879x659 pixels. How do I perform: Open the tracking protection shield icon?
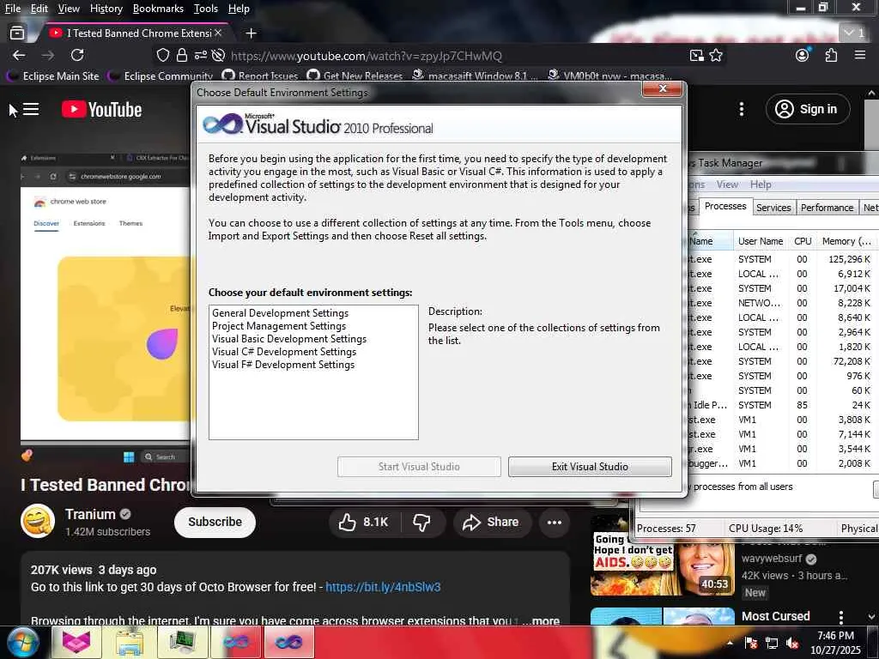[x=162, y=55]
